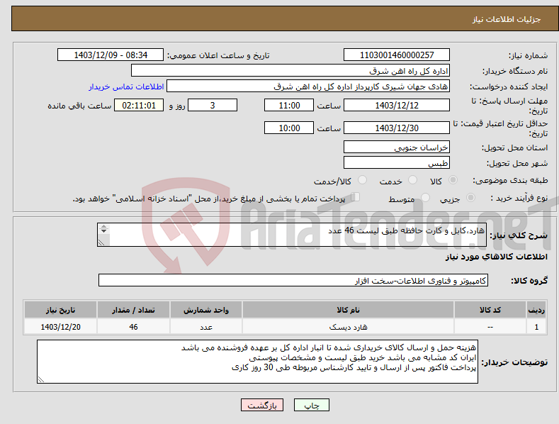559x424 pixels.
Task: Click the شماره نیاز number field
Action: point(397,55)
